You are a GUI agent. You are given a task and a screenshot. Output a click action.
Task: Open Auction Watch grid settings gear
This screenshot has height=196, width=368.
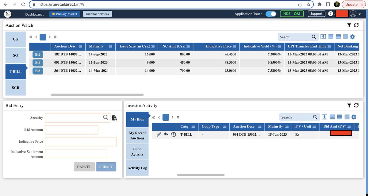352,37
